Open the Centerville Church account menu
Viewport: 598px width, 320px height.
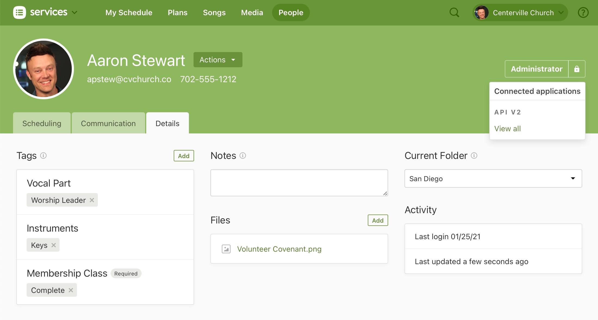(x=520, y=12)
